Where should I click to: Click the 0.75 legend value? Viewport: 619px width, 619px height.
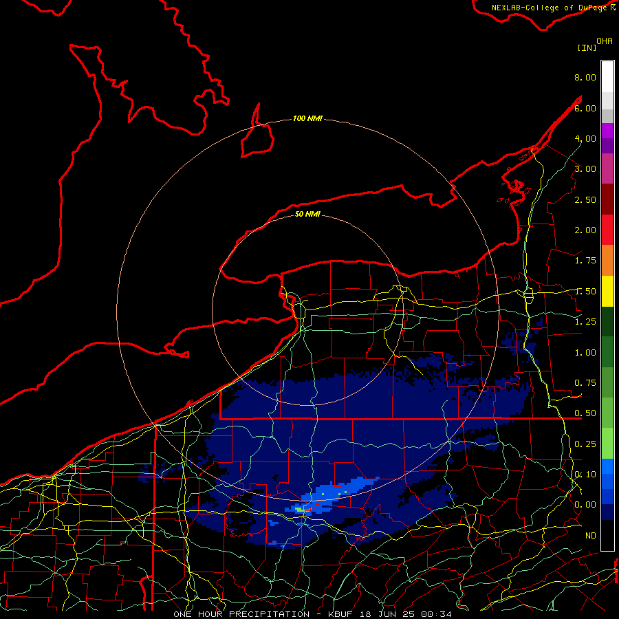point(585,383)
